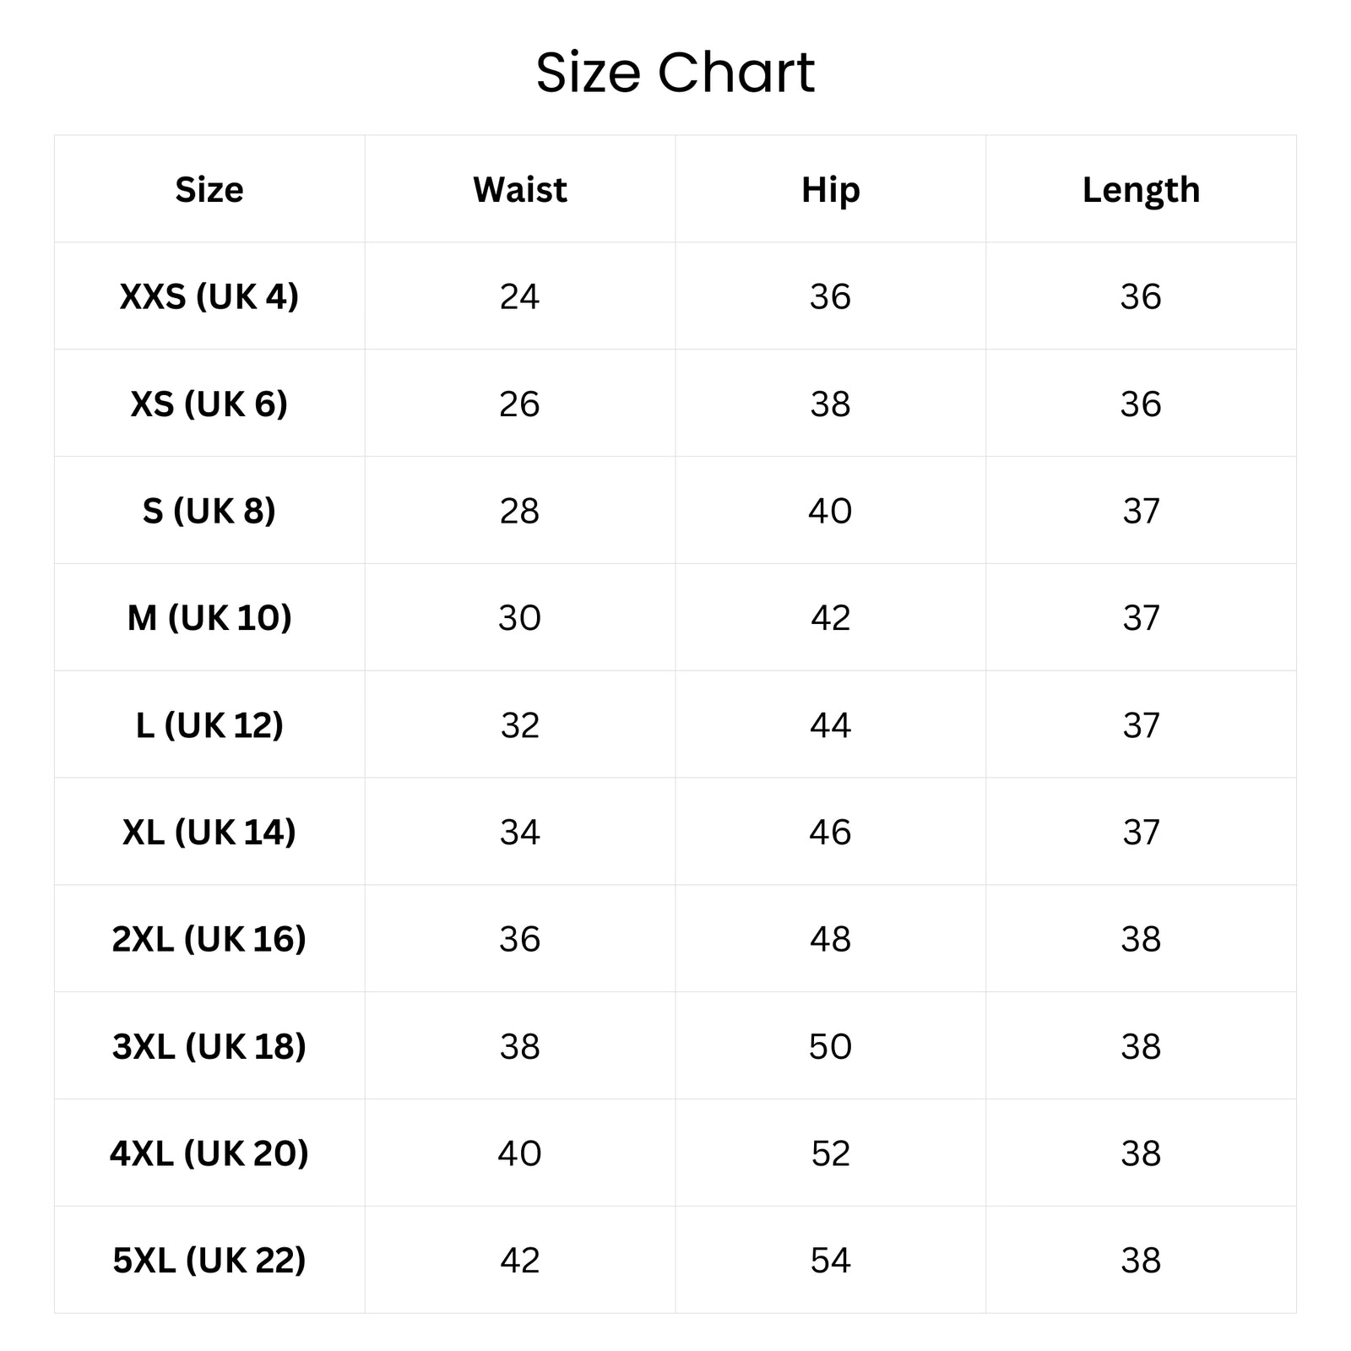Click the XS (UK 6) row label
This screenshot has height=1351, width=1351.
point(209,404)
